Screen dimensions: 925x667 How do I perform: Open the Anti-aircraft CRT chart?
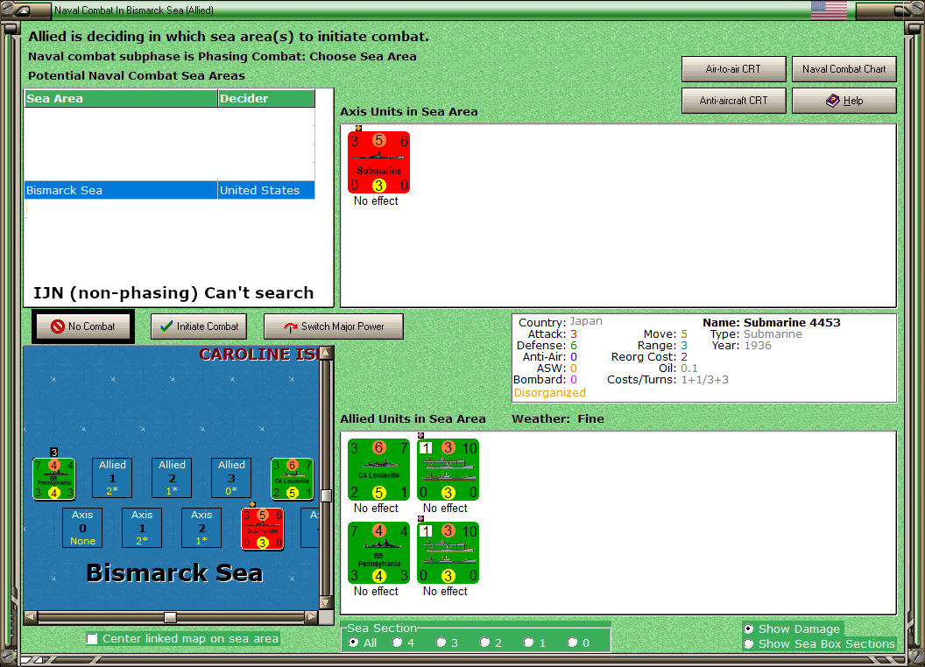[x=733, y=101]
